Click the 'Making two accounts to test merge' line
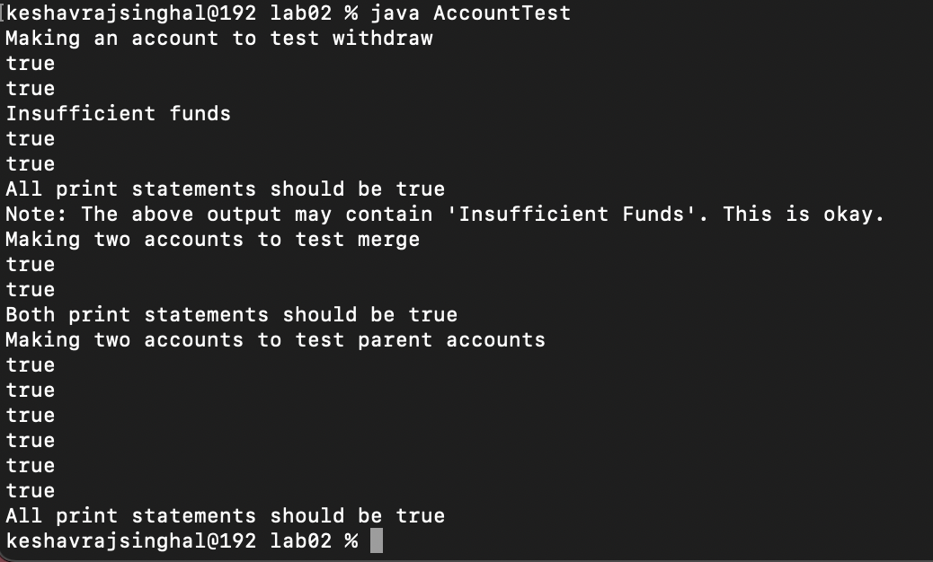 click(213, 240)
